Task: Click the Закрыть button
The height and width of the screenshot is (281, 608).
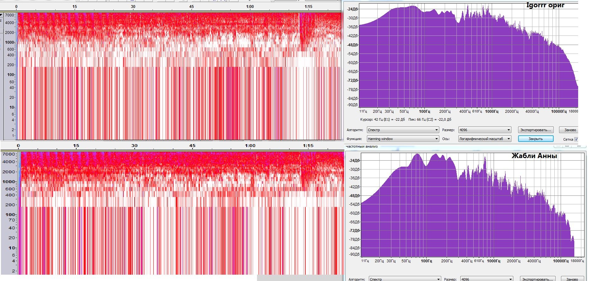Action: [x=536, y=139]
